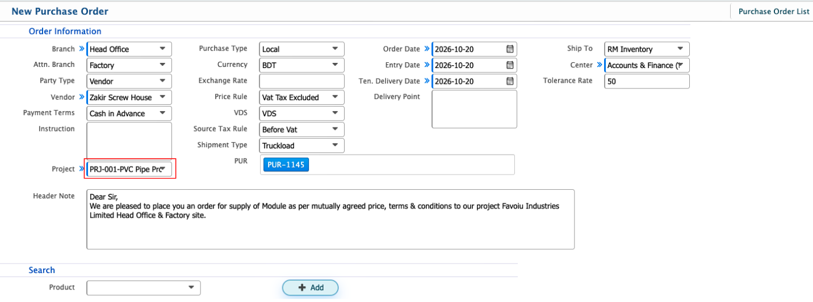Expand the Party Type dropdown
The image size is (813, 302).
coord(129,81)
